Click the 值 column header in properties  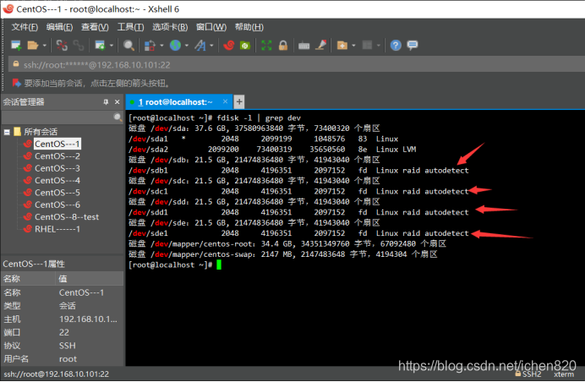click(90, 279)
